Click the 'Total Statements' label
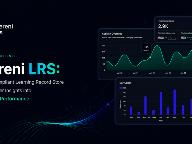The height and width of the screenshot is (144, 192). pos(166,21)
